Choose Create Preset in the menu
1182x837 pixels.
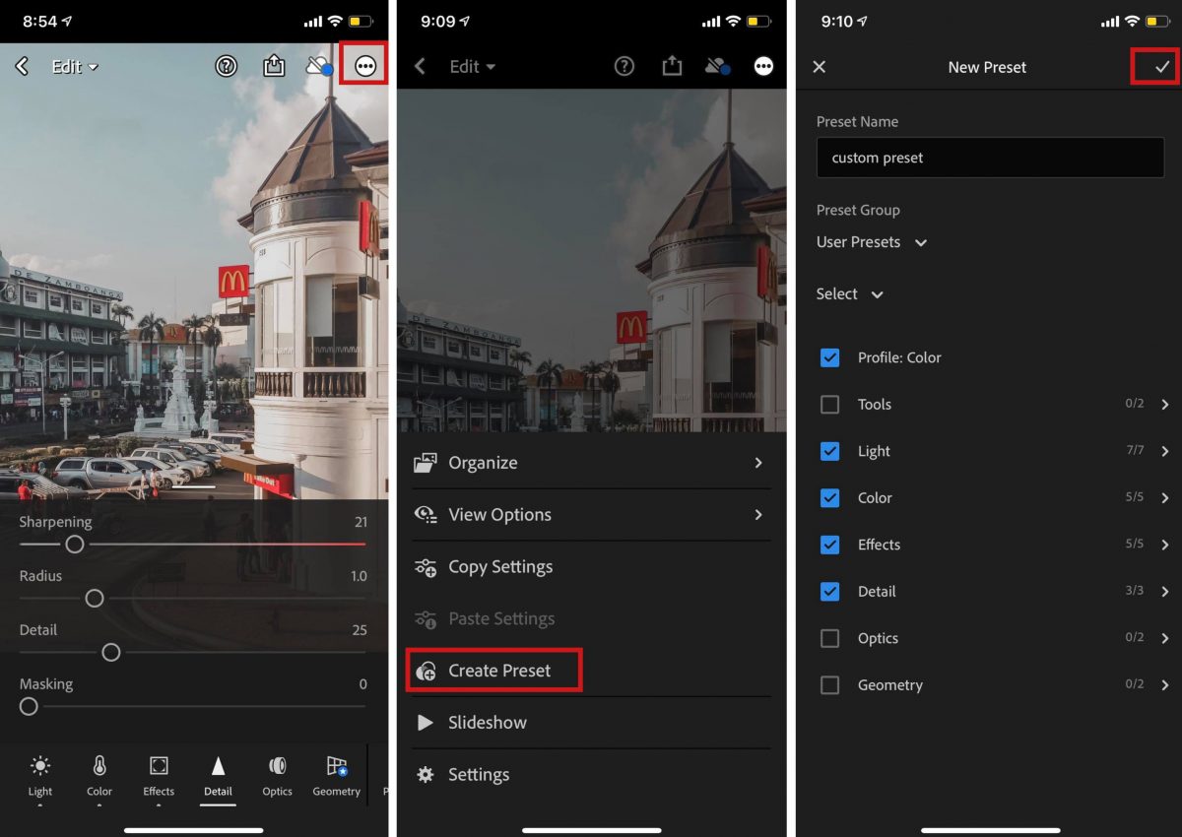[498, 671]
